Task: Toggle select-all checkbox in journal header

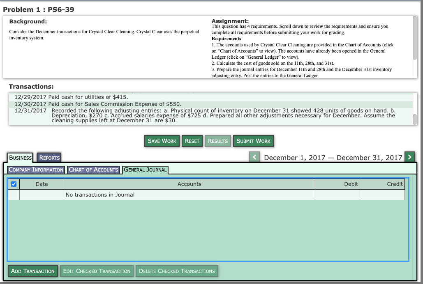Action: coord(14,184)
